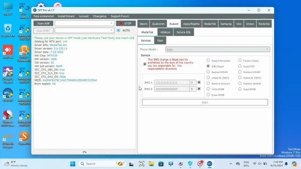301x169 pixels.
Task: Click the taskbar Search box
Action: coord(102,164)
